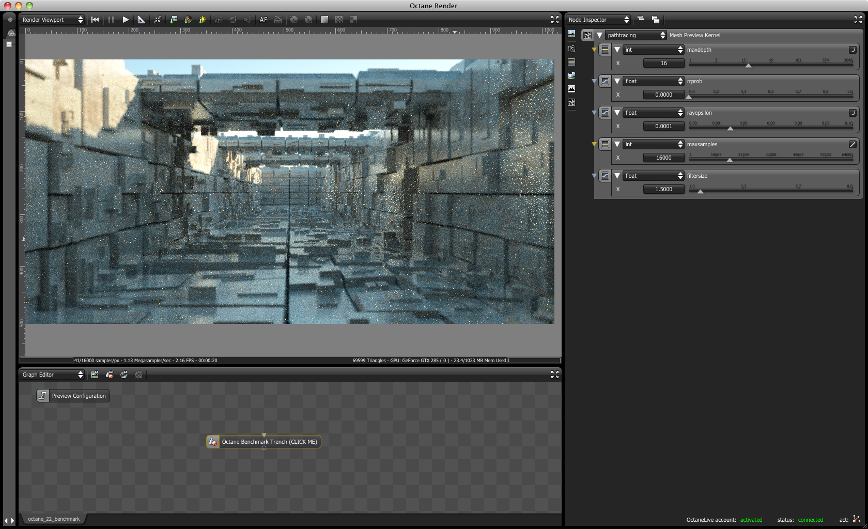Click the dashed-frame arrows icon in viewport toolbar
The width and height of the screenshot is (868, 529).
click(x=158, y=20)
